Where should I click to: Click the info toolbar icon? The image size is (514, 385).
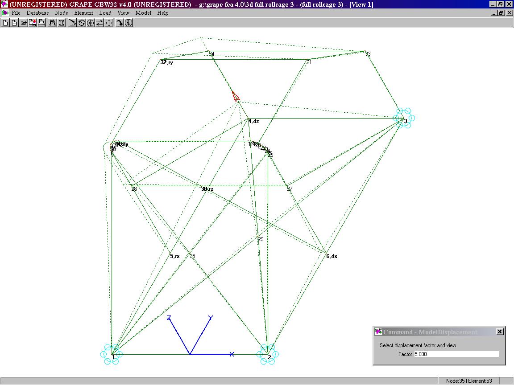(128, 23)
